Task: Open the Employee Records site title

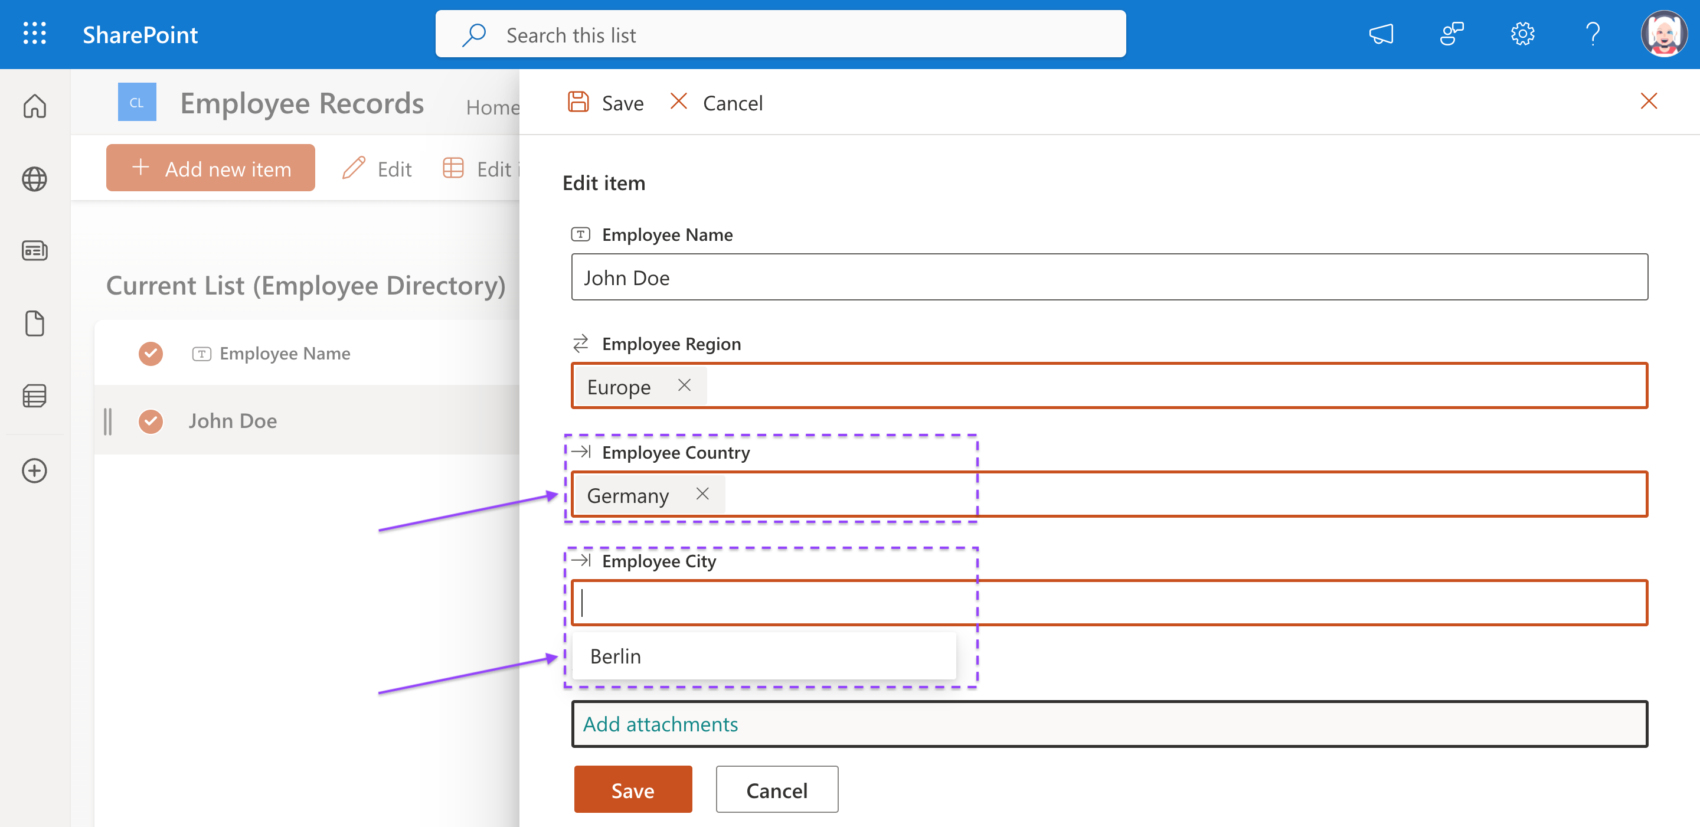Action: 302,104
